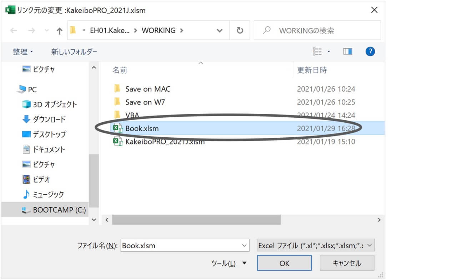Select KakeiboPRO_2021J.xlsm file
Viewport: 457px width, 280px height.
point(165,141)
